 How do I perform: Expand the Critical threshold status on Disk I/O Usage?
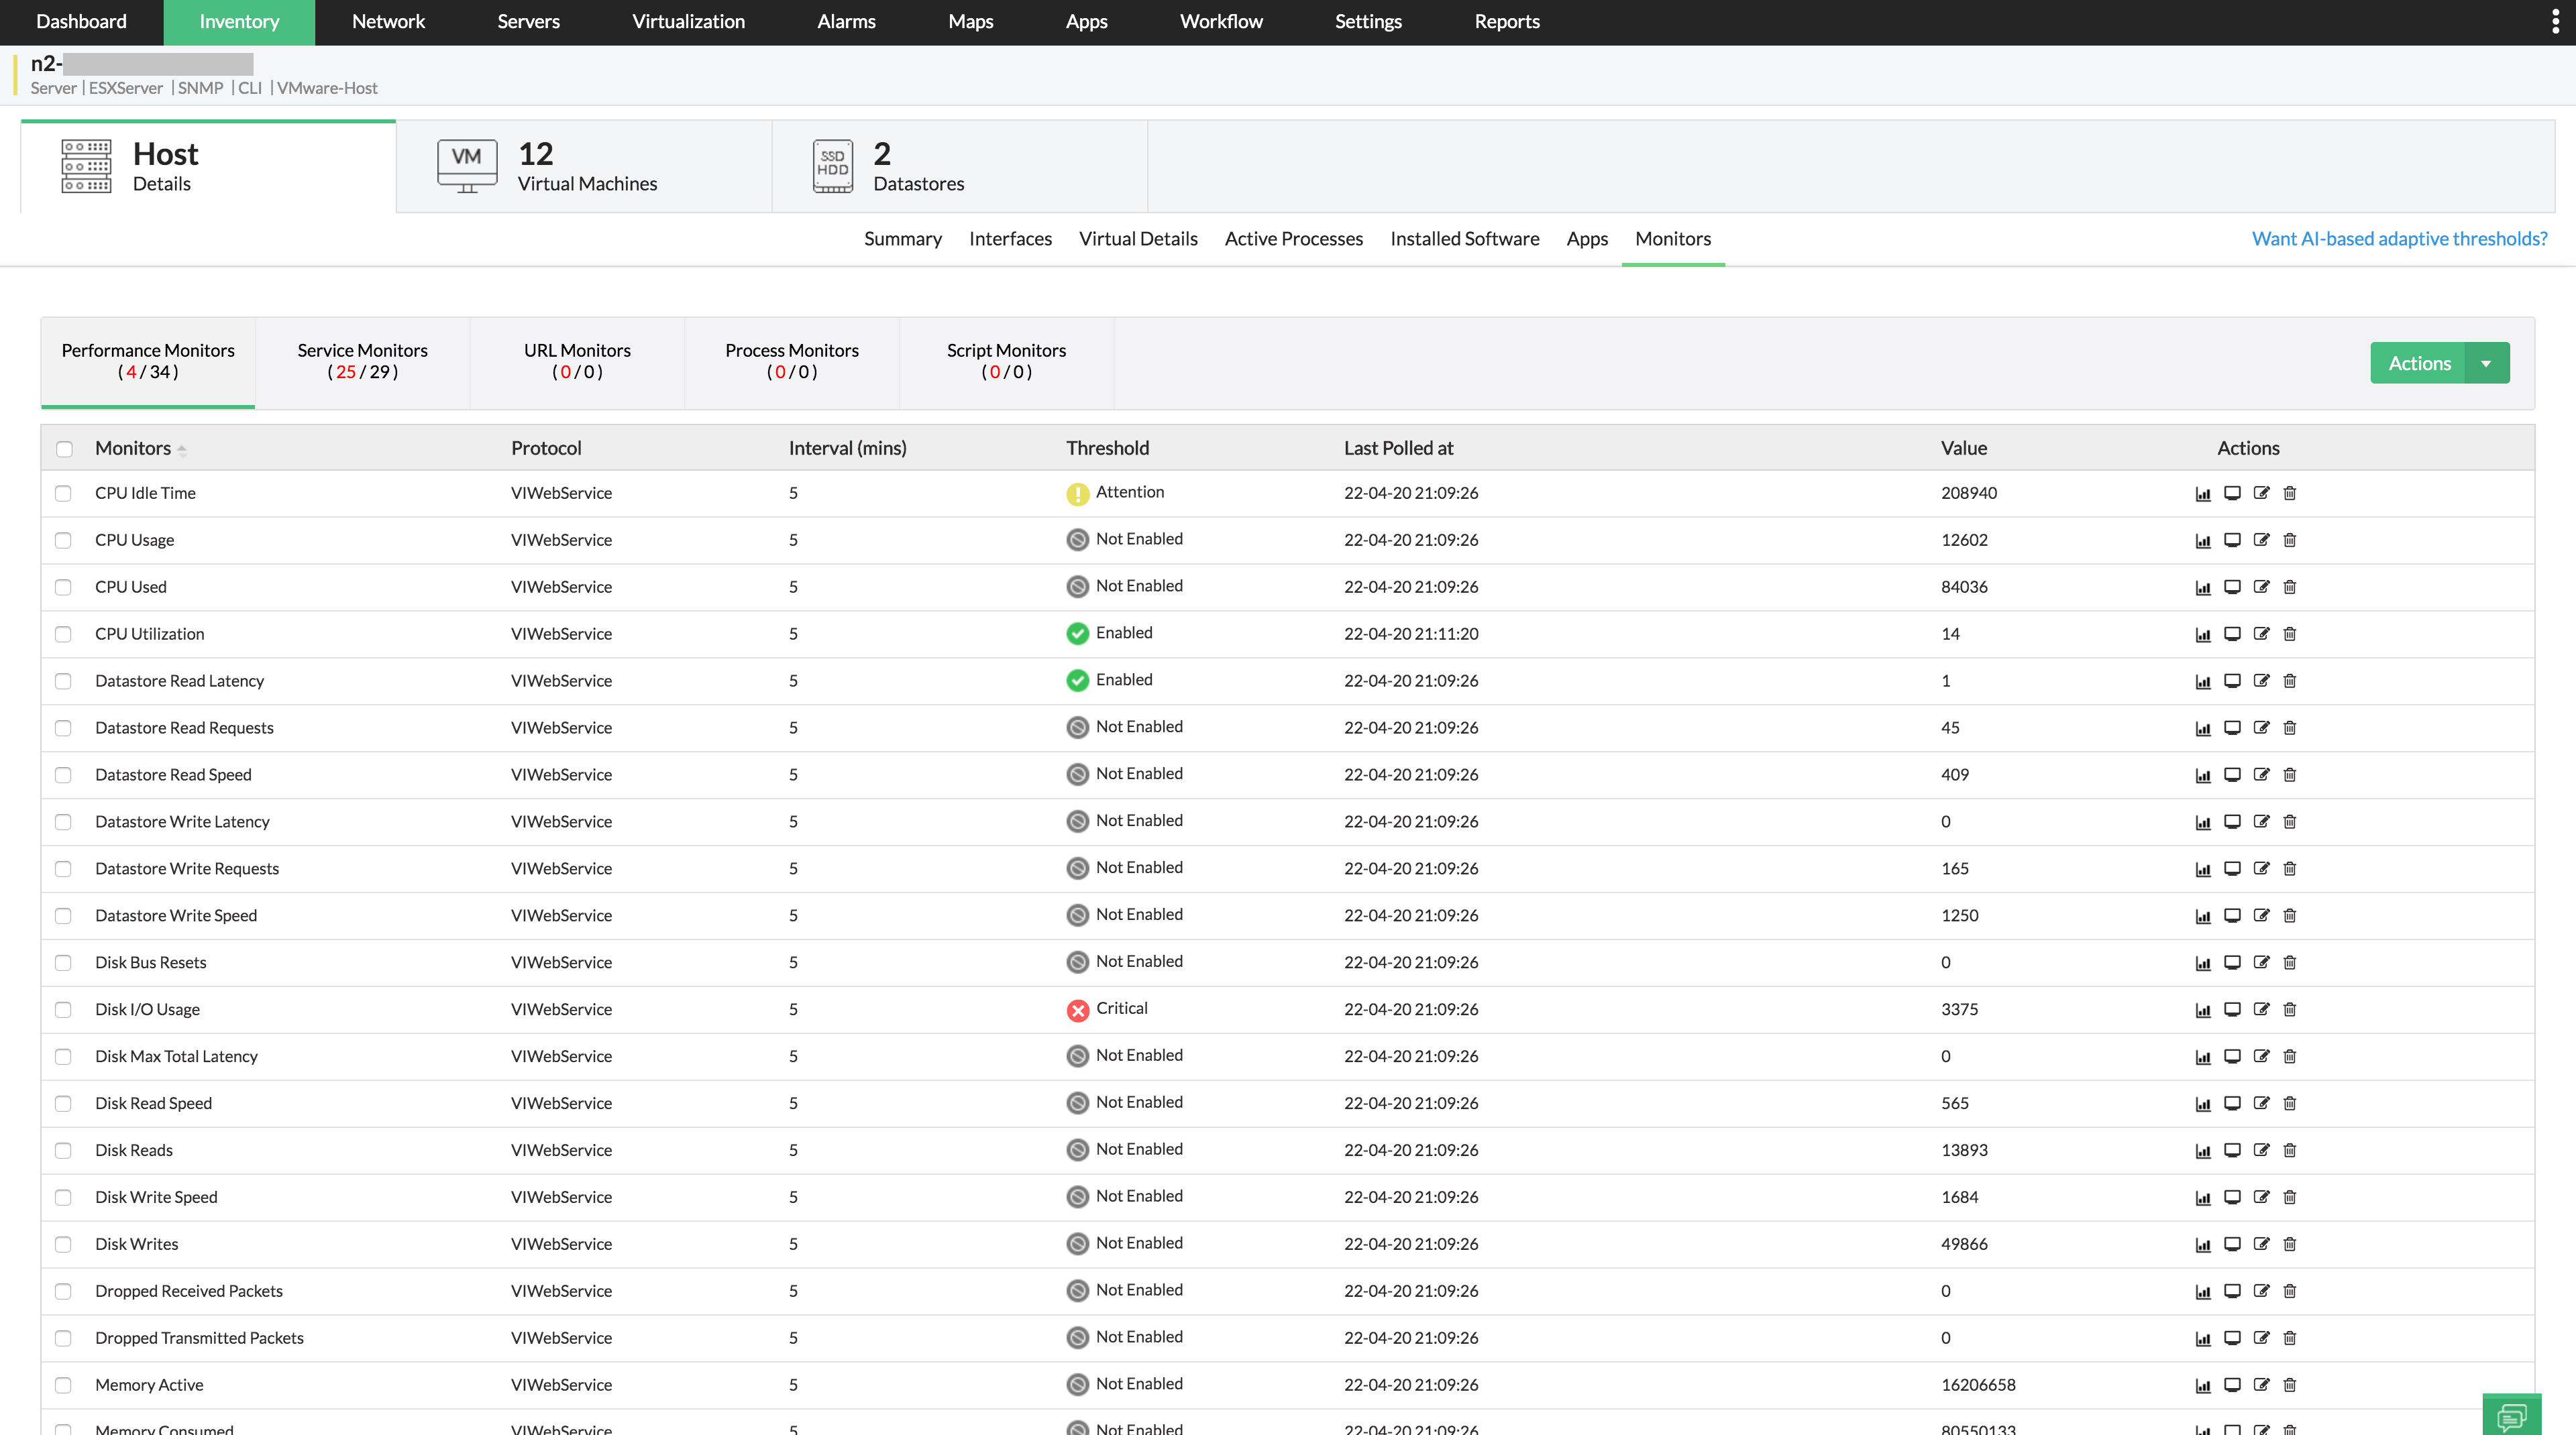click(x=1077, y=1011)
